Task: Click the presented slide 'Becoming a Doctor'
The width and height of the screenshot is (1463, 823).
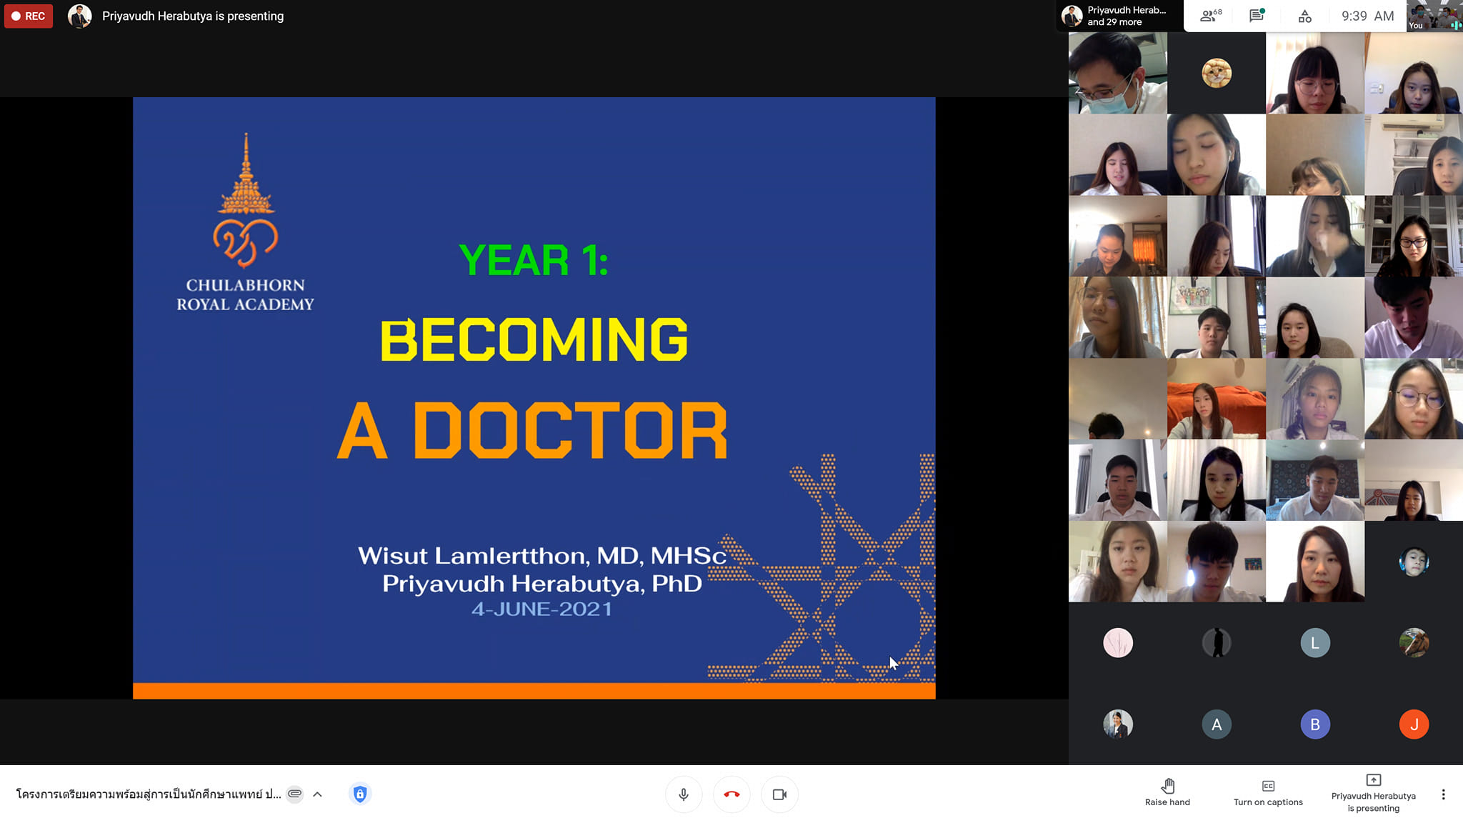Action: (534, 398)
